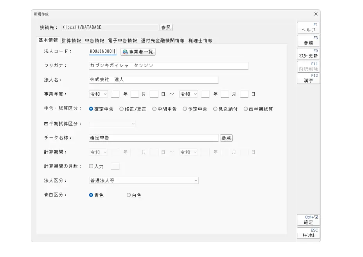This screenshot has width=363, height=257.
Task: Open the 事業者一覧 business list button
Action: (138, 52)
